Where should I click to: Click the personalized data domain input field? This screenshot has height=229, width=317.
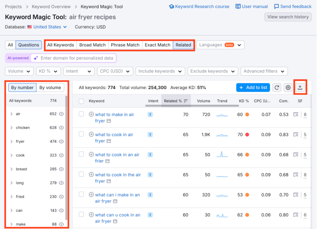pyautogui.click(x=77, y=58)
